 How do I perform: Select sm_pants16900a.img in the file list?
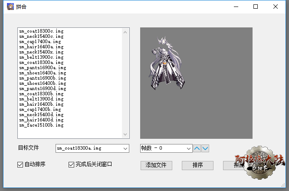pyautogui.click(x=43, y=67)
